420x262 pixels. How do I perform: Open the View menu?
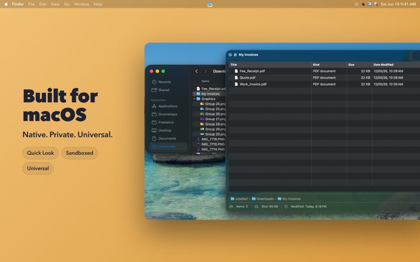coord(55,4)
